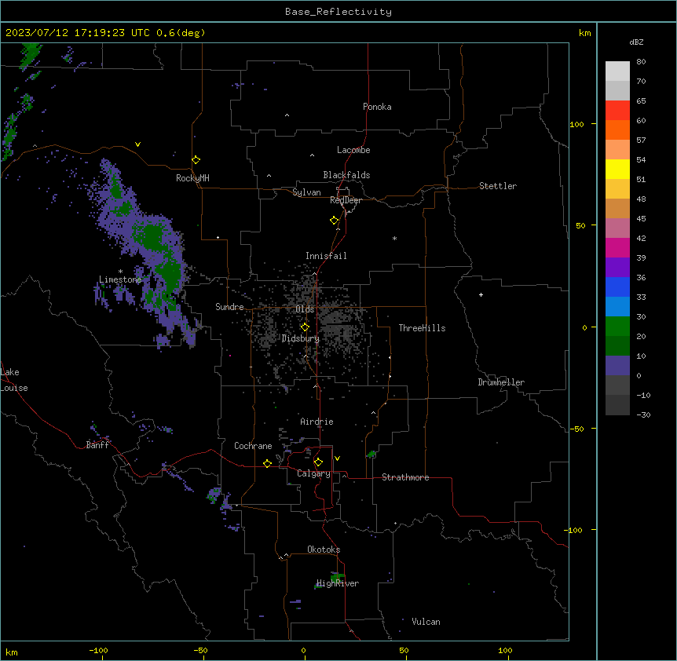Click the slate purple 10-0 dBZ swatch

tap(617, 366)
